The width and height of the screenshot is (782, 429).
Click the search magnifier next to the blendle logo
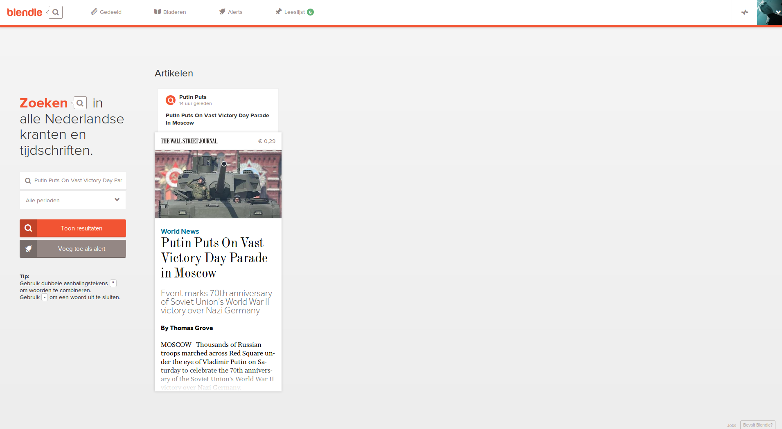56,12
